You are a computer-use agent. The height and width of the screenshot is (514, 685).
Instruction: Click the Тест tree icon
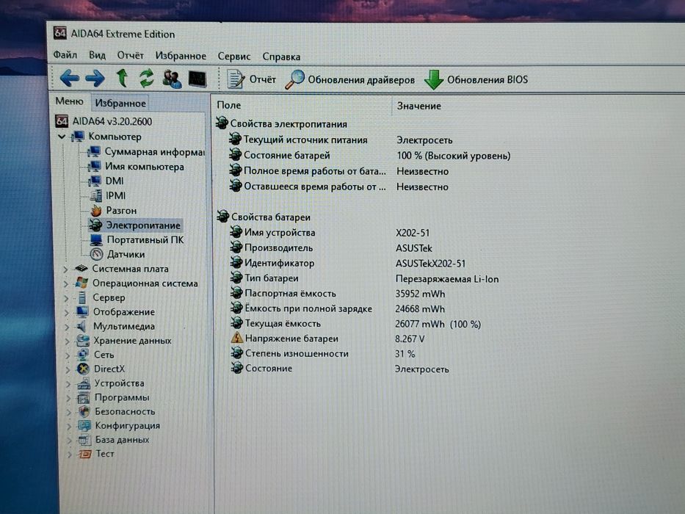point(84,454)
